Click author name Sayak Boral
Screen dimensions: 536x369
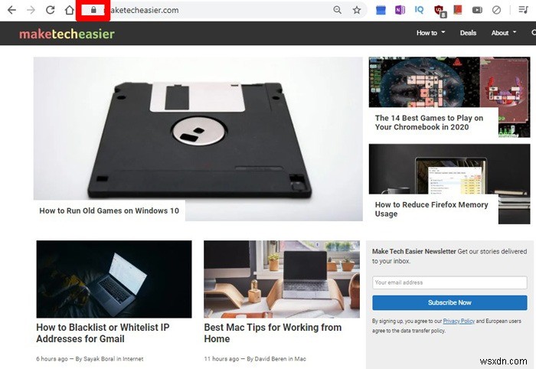(x=100, y=359)
